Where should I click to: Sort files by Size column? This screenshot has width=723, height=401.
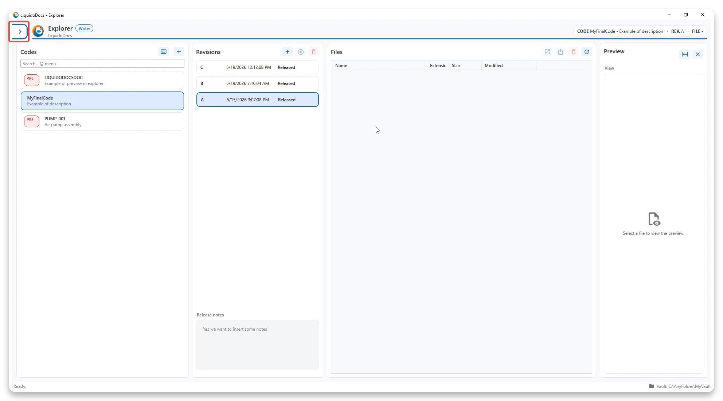pos(465,66)
